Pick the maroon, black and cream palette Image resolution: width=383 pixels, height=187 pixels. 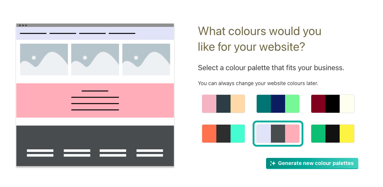333,104
